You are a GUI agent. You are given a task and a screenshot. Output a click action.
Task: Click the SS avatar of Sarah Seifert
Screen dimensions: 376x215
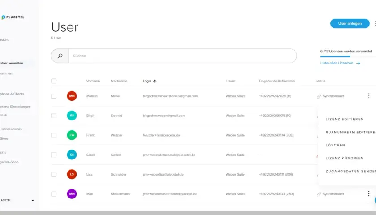(x=72, y=155)
